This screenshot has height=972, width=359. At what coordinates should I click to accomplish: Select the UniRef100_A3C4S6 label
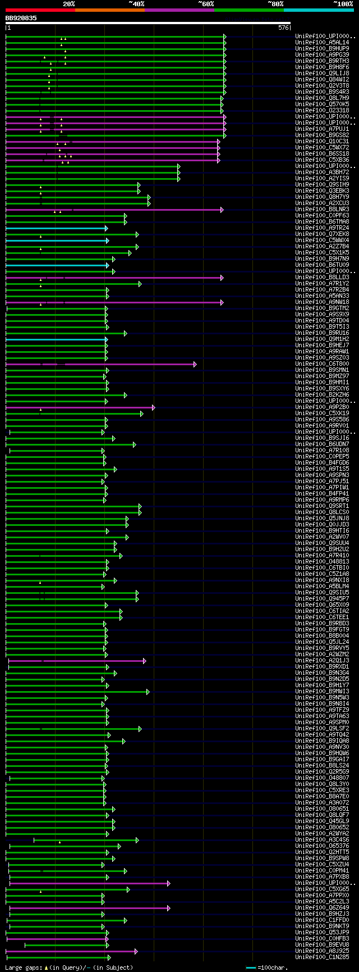click(322, 840)
